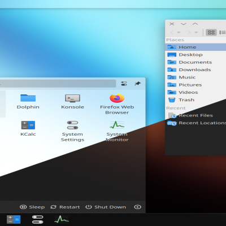This screenshot has width=226, height=226.
Task: Open Recent Files in sidebar
Action: [195, 115]
